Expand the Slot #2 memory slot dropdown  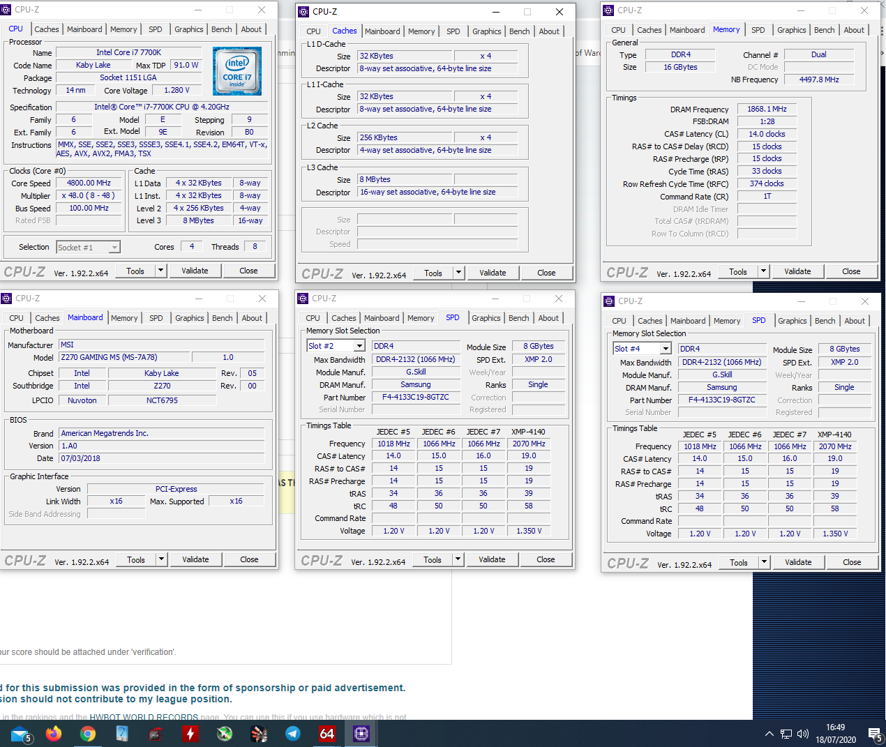pyautogui.click(x=359, y=346)
